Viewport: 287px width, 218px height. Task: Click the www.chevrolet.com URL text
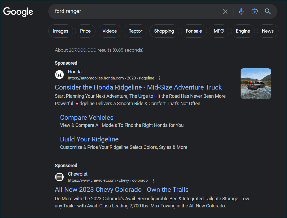[x=108, y=181]
